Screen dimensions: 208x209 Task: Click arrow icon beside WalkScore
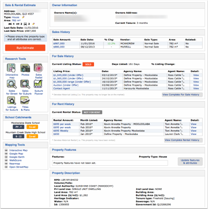click(6, 160)
